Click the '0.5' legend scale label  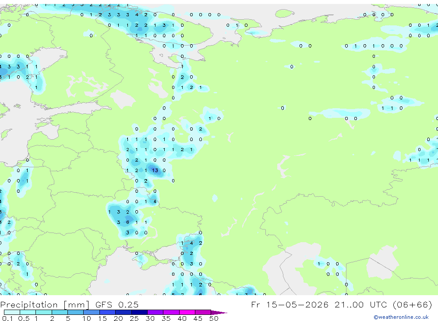tap(24, 318)
